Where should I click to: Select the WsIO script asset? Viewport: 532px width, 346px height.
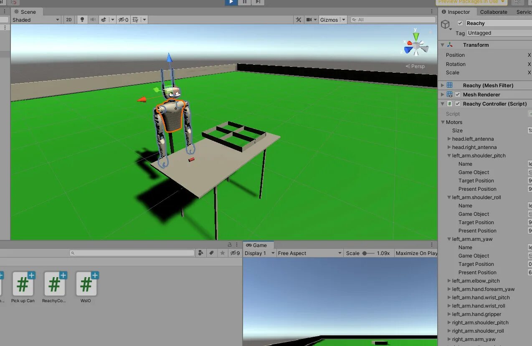pos(86,287)
